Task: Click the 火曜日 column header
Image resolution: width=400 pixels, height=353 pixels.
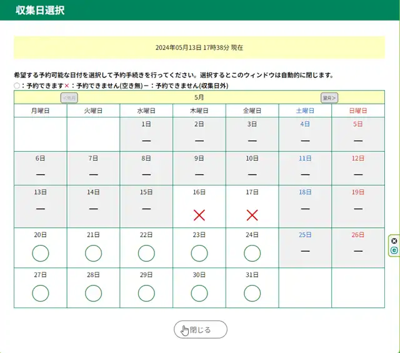Action: coord(93,111)
